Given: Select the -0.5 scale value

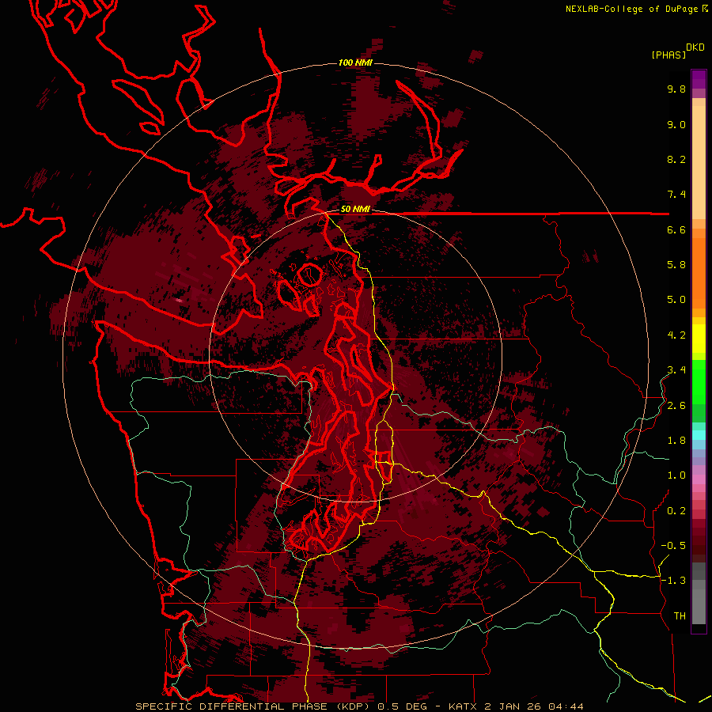Looking at the screenshot, I should pyautogui.click(x=673, y=545).
